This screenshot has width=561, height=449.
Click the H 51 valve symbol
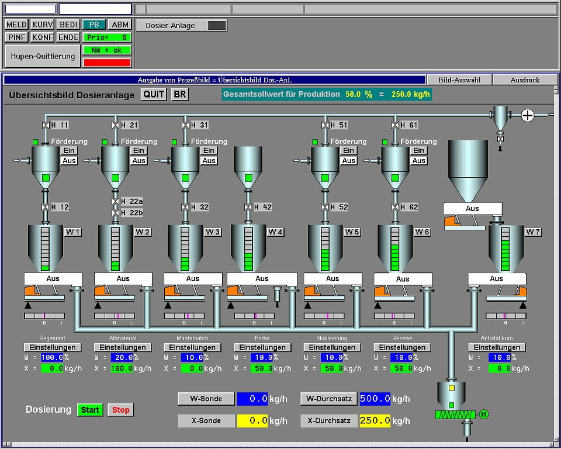click(325, 125)
